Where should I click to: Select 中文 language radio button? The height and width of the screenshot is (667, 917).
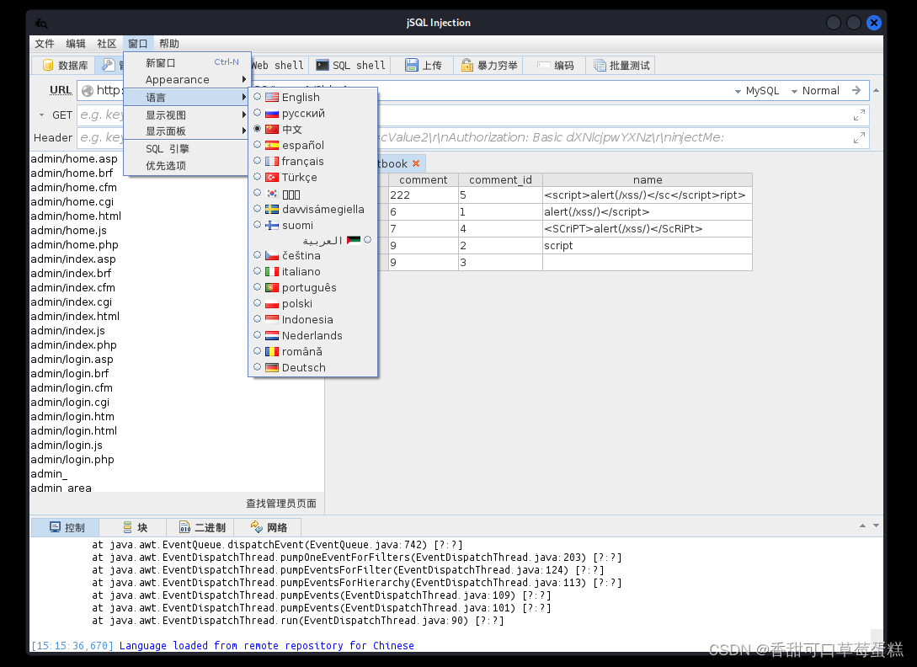tap(258, 128)
